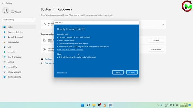The height and width of the screenshot is (108, 193).
Task: Click the Advanced startup row icon
Action: 44,49
